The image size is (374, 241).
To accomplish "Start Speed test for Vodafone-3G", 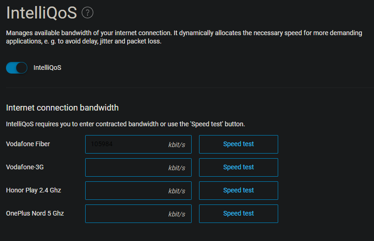I will point(238,167).
